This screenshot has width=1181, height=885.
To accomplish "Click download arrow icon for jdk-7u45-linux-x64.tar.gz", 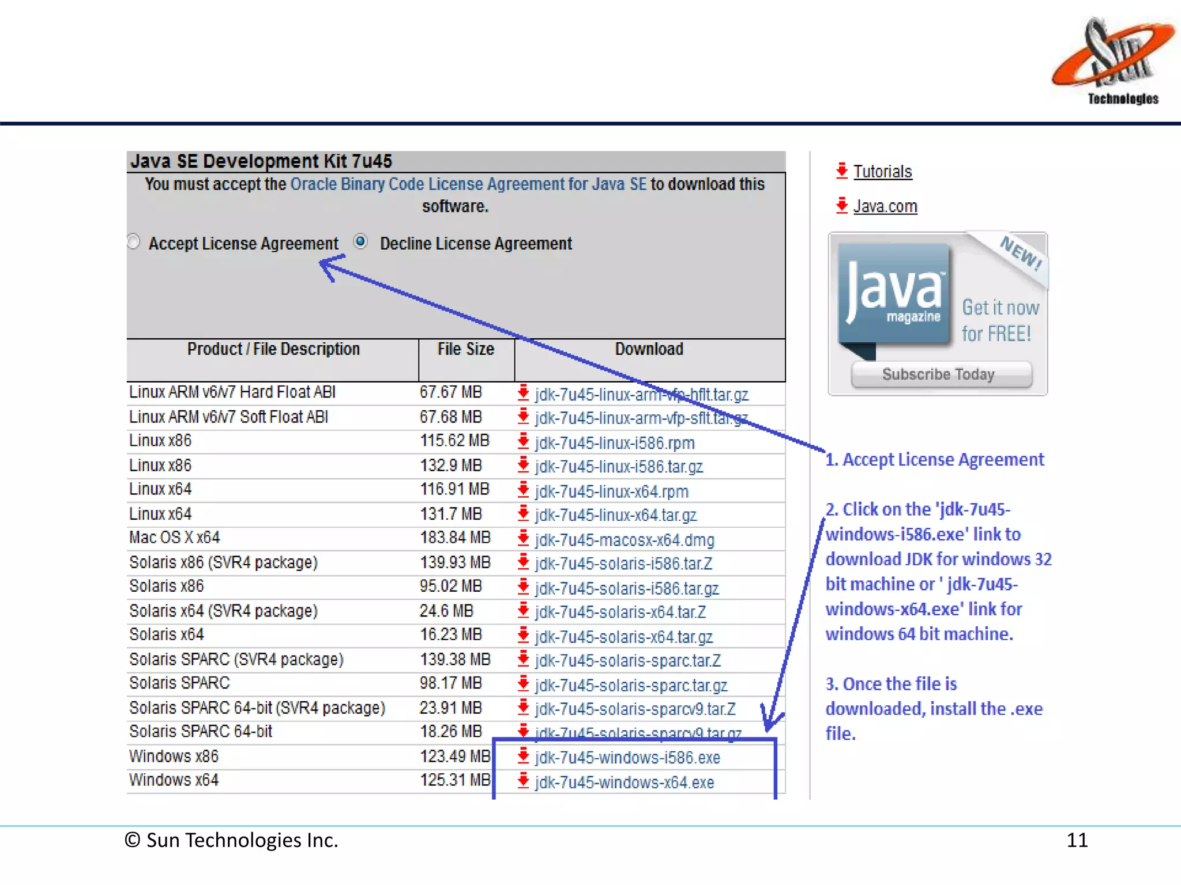I will pyautogui.click(x=524, y=513).
